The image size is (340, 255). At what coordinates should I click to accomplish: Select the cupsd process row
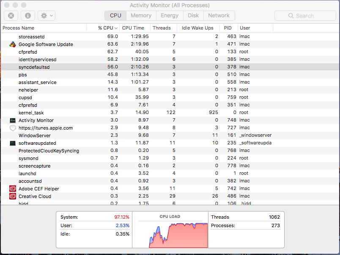tap(170, 98)
